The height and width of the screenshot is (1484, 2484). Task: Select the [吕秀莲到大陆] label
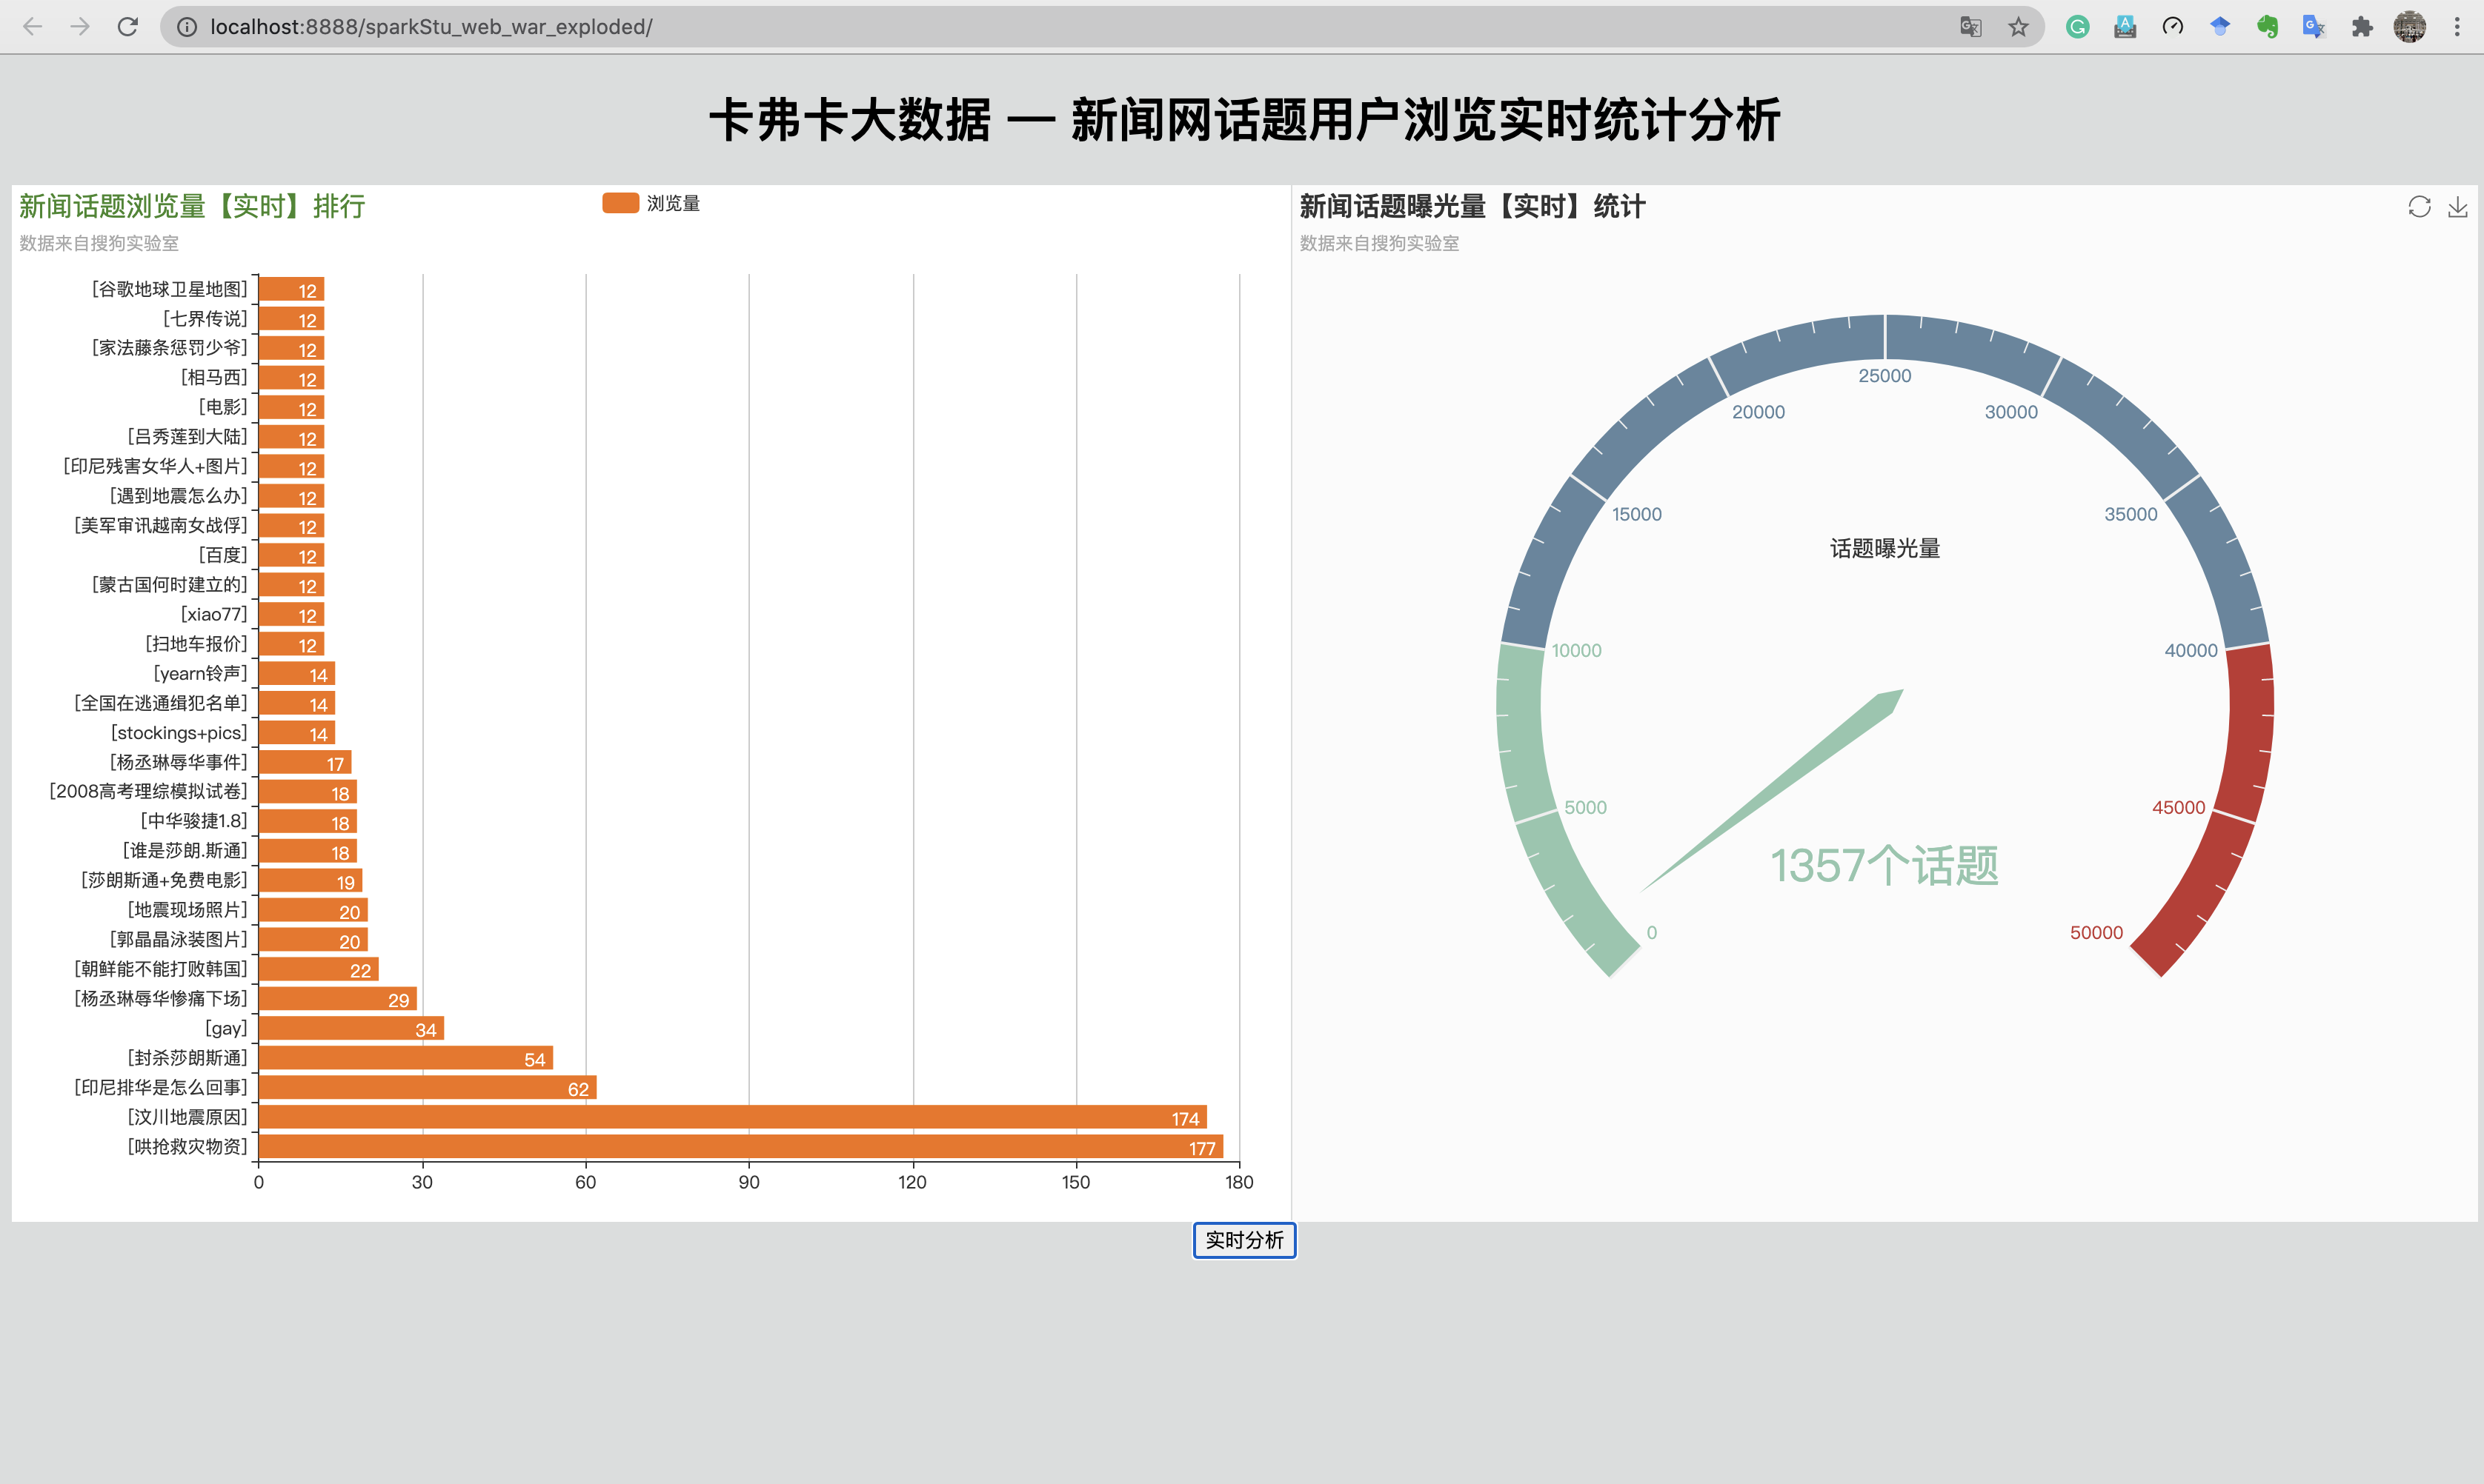click(x=187, y=436)
